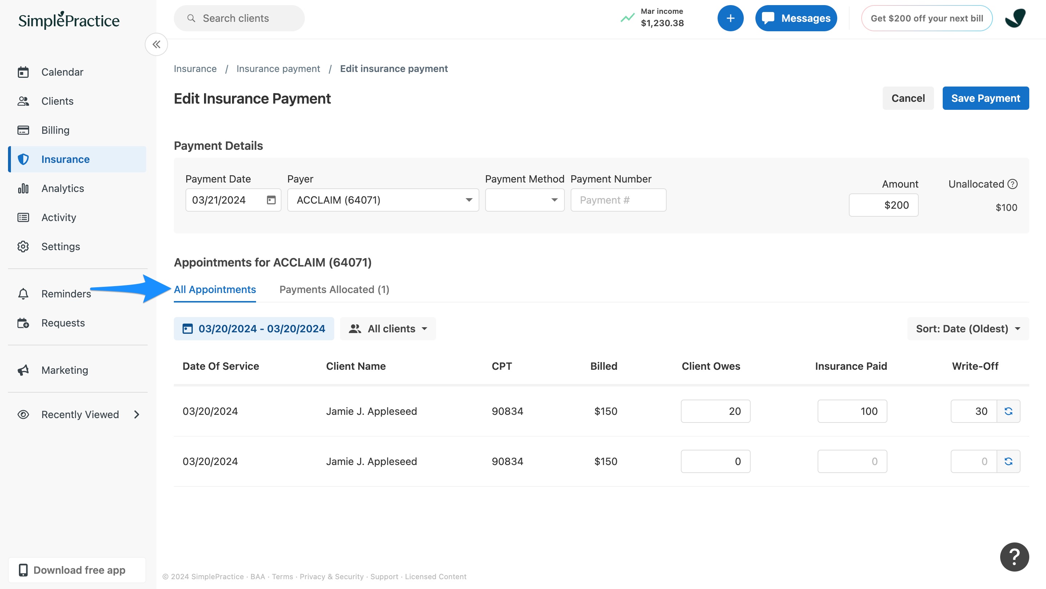This screenshot has width=1046, height=589.
Task: Click second row Client Owes field
Action: click(x=715, y=461)
